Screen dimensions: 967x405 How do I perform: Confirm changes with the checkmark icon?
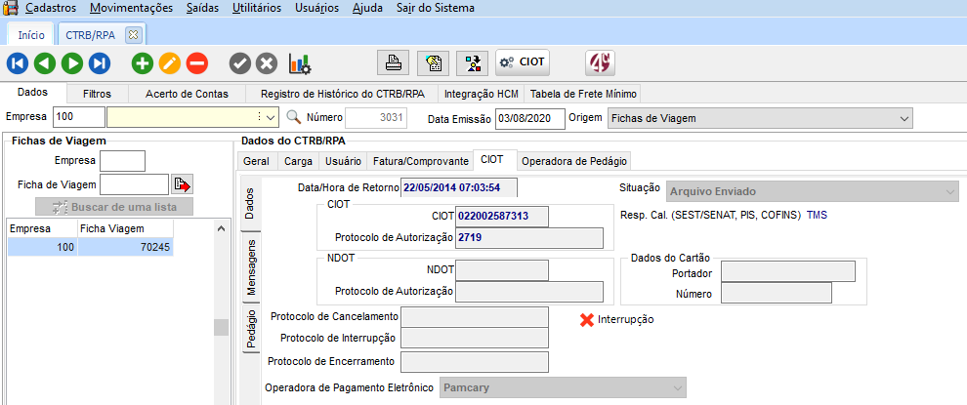click(239, 63)
